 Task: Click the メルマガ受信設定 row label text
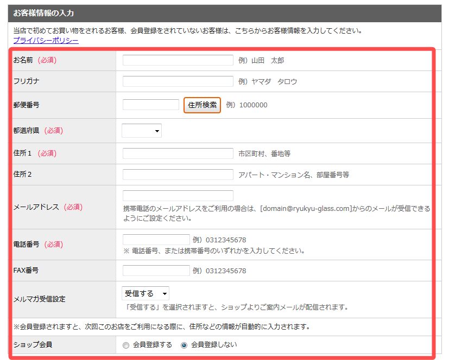coord(39,299)
